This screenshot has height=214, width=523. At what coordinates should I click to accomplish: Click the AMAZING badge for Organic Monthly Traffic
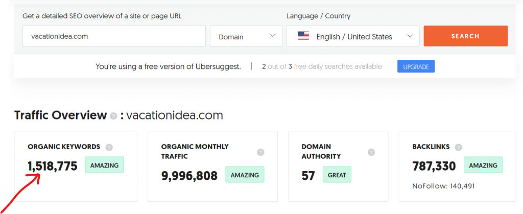[x=245, y=174]
